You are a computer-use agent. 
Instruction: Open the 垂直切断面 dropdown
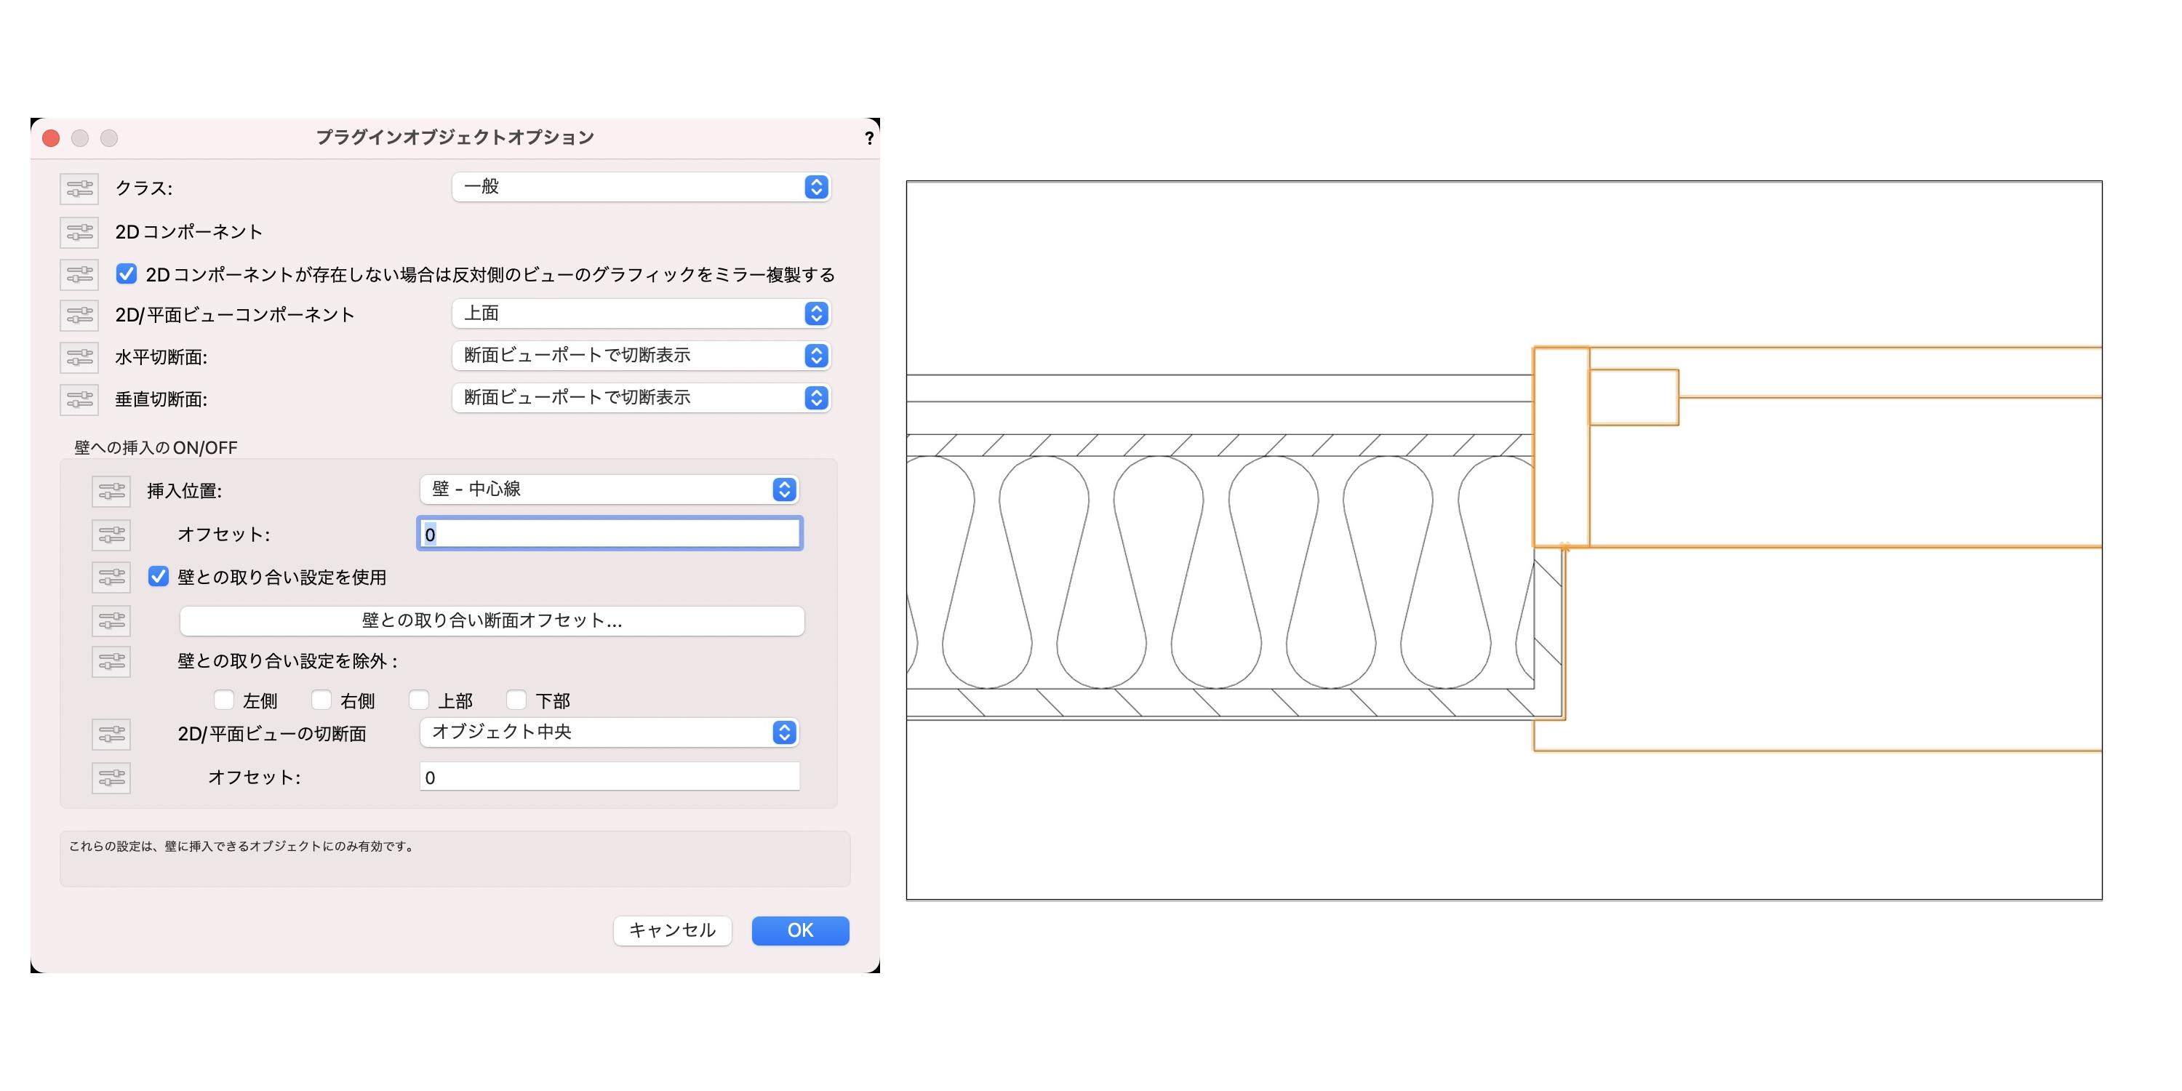tap(642, 397)
